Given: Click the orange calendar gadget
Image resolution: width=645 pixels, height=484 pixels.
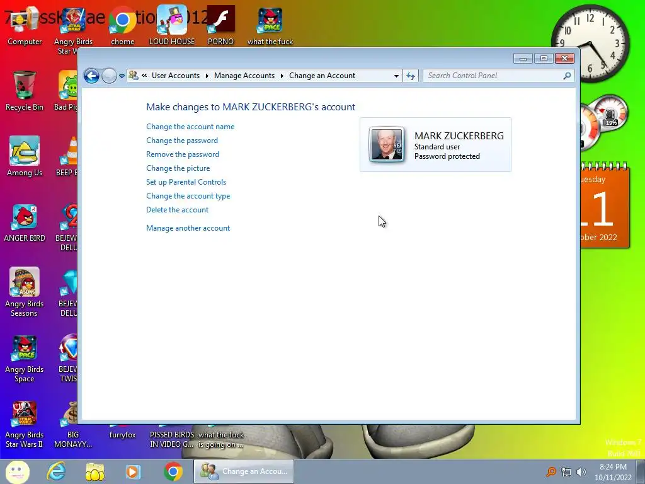Looking at the screenshot, I should coord(605,205).
